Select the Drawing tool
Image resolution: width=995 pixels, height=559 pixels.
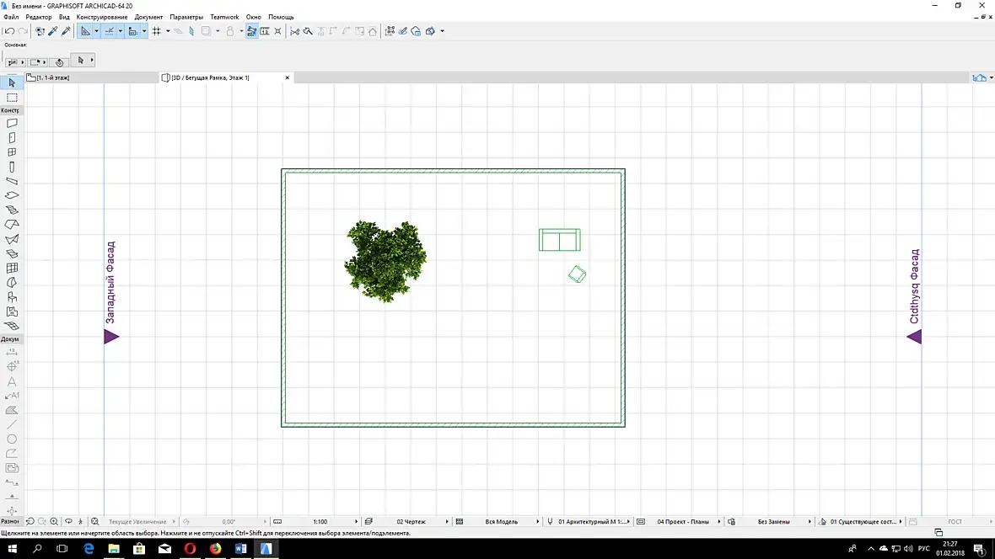point(12,468)
